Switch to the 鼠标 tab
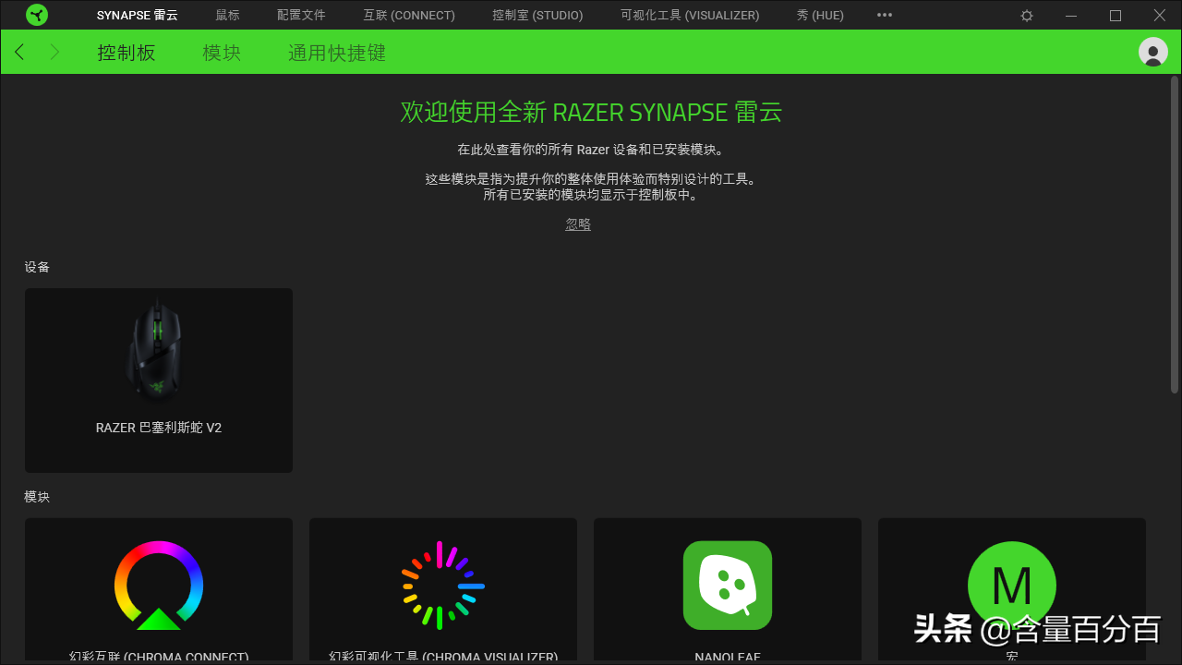 pos(227,16)
